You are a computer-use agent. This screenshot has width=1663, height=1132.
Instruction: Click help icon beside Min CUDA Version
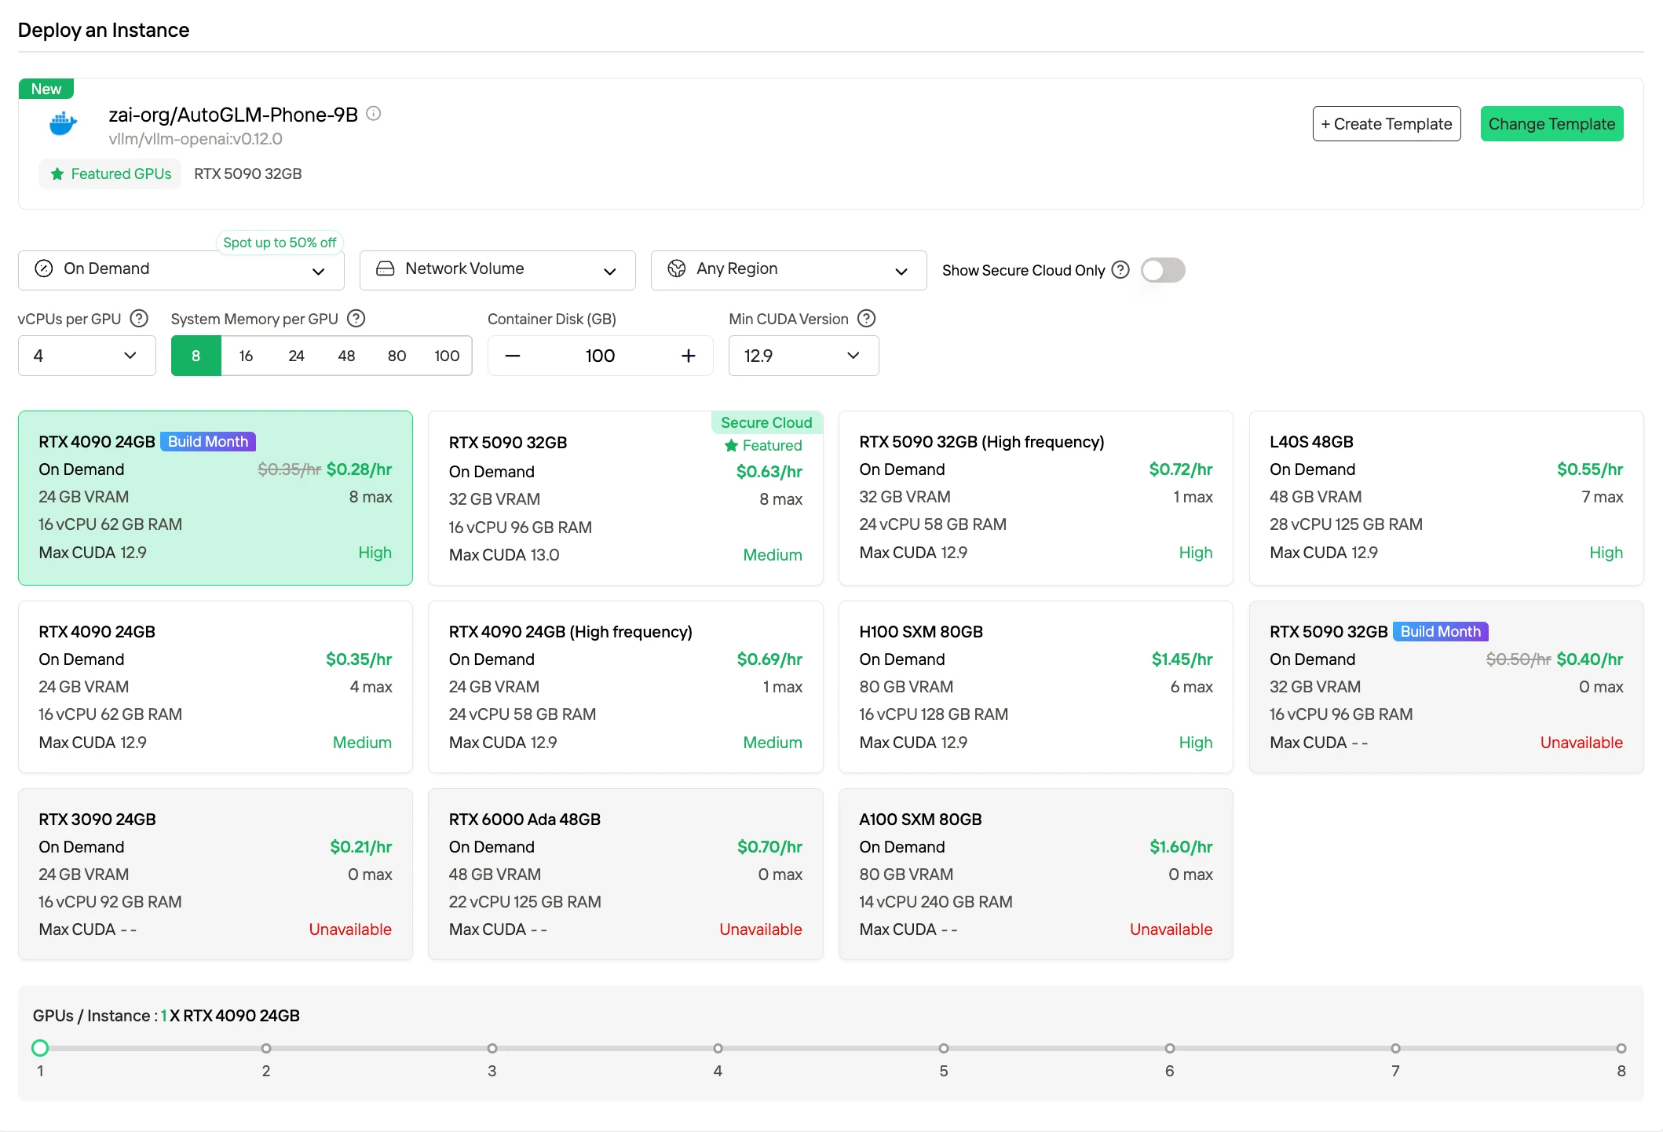pos(866,319)
